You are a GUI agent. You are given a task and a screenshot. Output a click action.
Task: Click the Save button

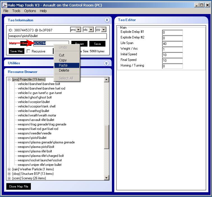[97, 44]
